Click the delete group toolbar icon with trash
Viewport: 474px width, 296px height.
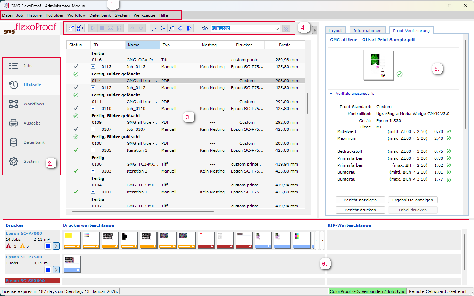(x=172, y=28)
